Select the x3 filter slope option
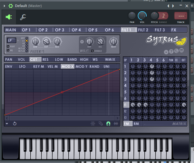 [x=27, y=46]
